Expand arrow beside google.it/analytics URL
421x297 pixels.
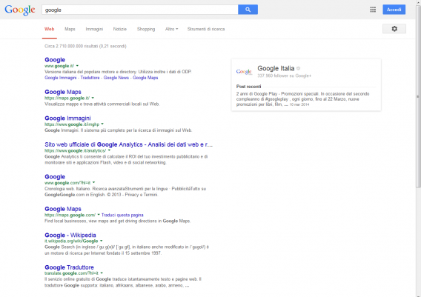(x=109, y=150)
